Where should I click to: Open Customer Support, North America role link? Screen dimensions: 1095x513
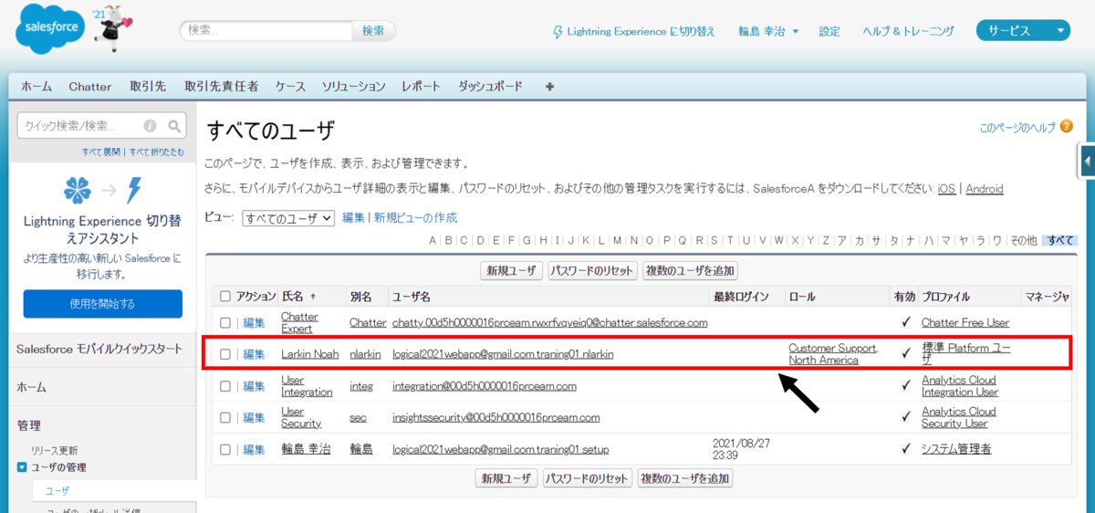833,354
